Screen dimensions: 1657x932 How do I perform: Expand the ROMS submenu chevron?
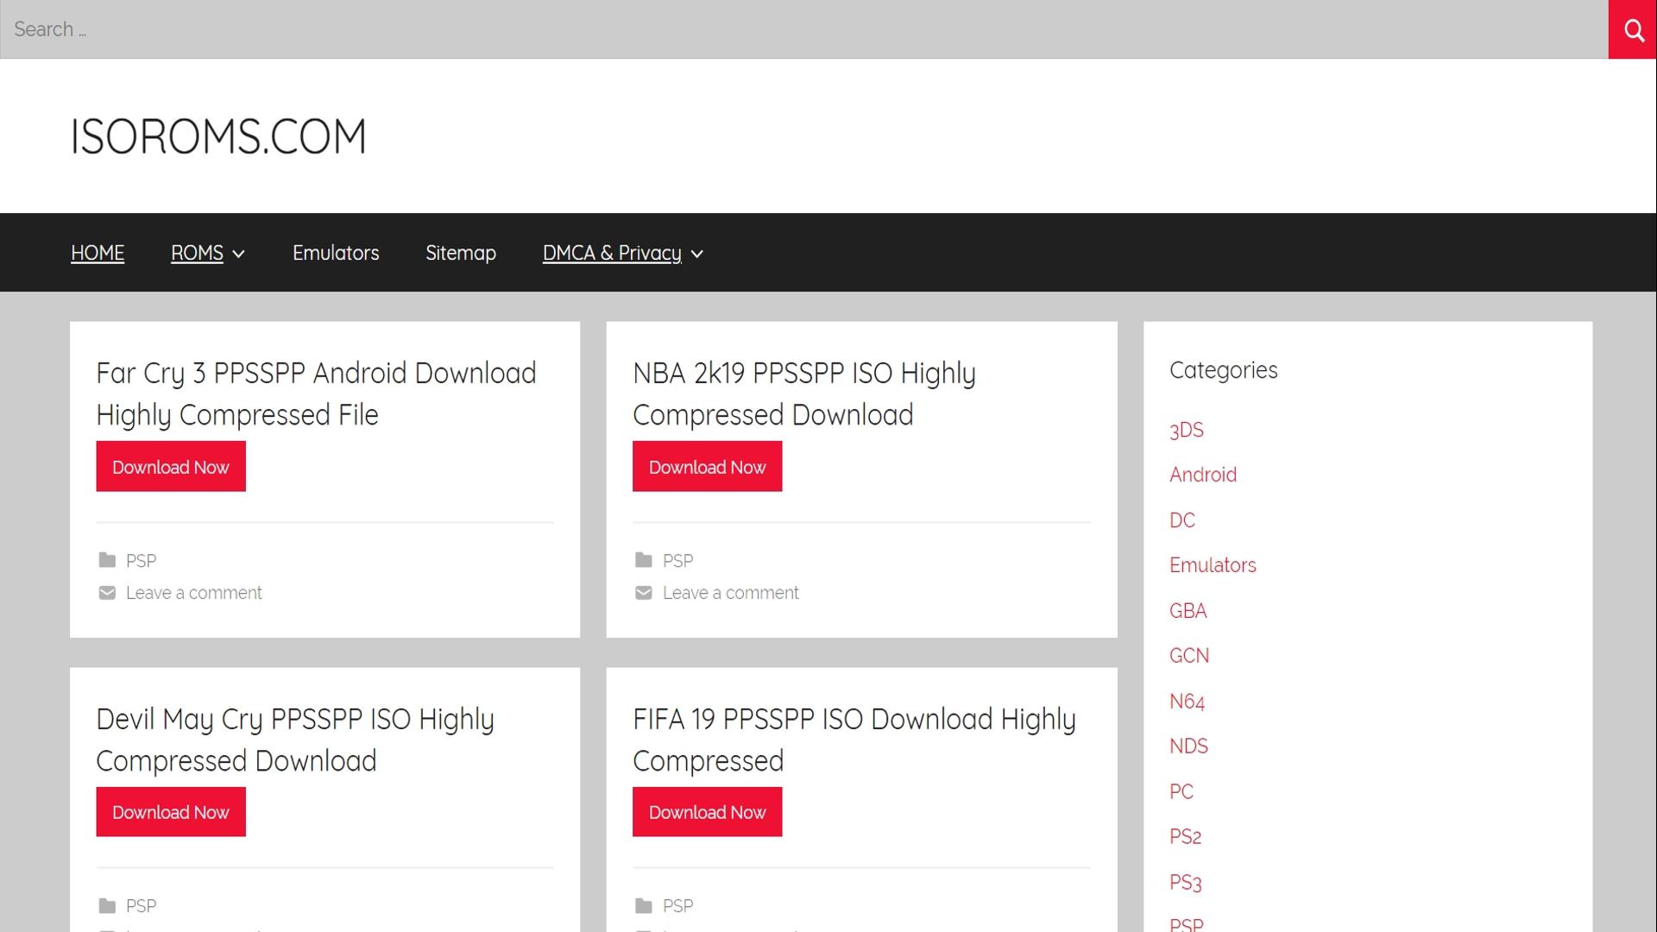[x=239, y=254]
